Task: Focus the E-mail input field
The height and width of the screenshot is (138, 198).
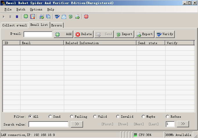Action: 38,34
